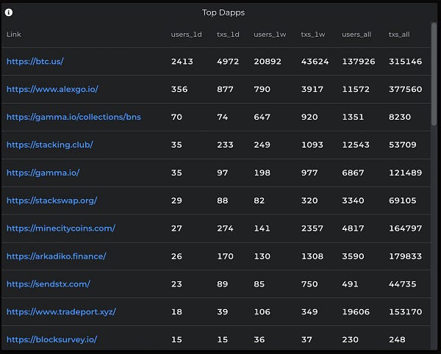
Task: Click the users_1d column header
Action: (x=186, y=35)
